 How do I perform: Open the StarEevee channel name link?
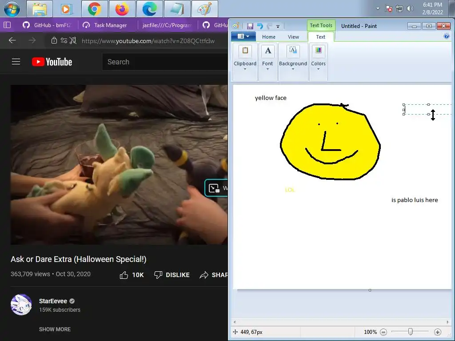[x=53, y=301]
